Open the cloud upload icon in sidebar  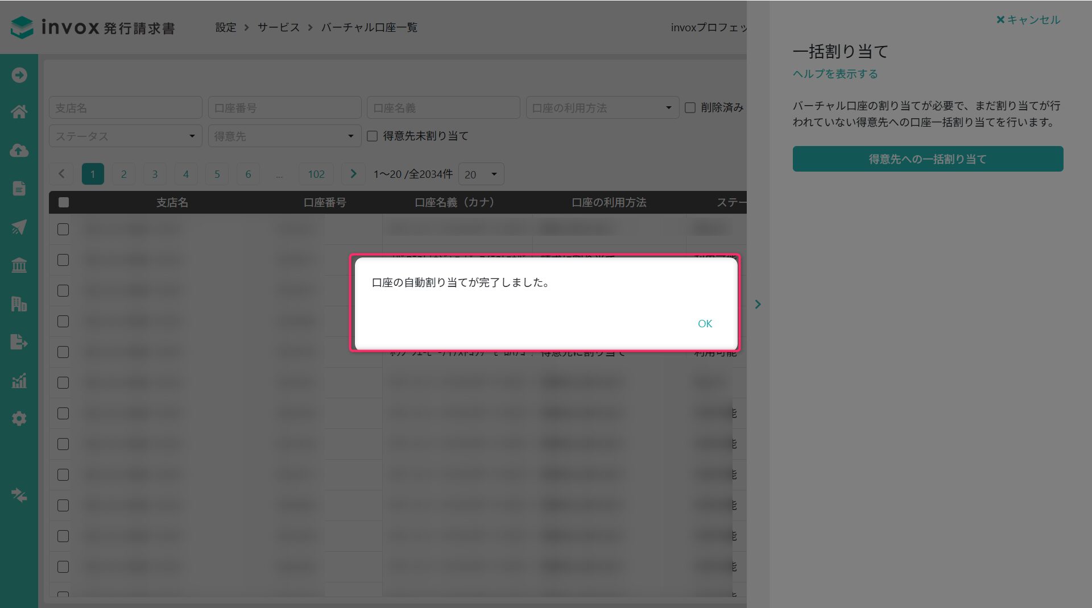tap(19, 151)
